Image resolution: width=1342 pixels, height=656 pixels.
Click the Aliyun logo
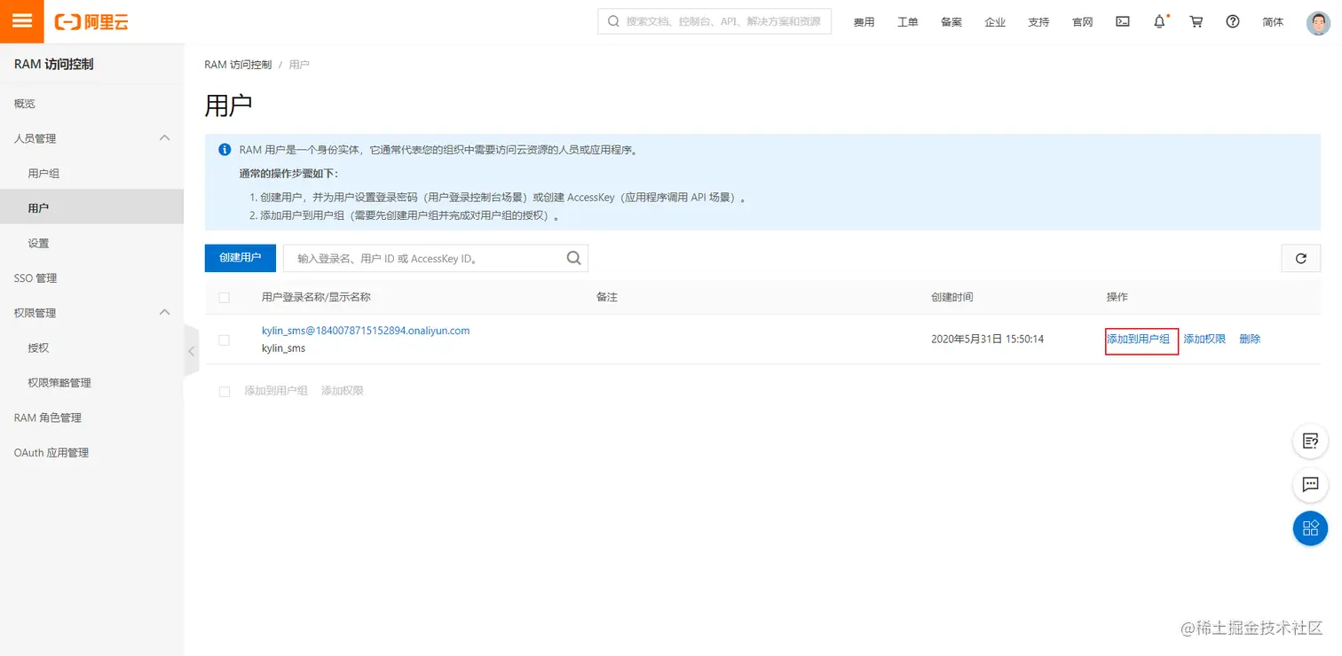91,22
